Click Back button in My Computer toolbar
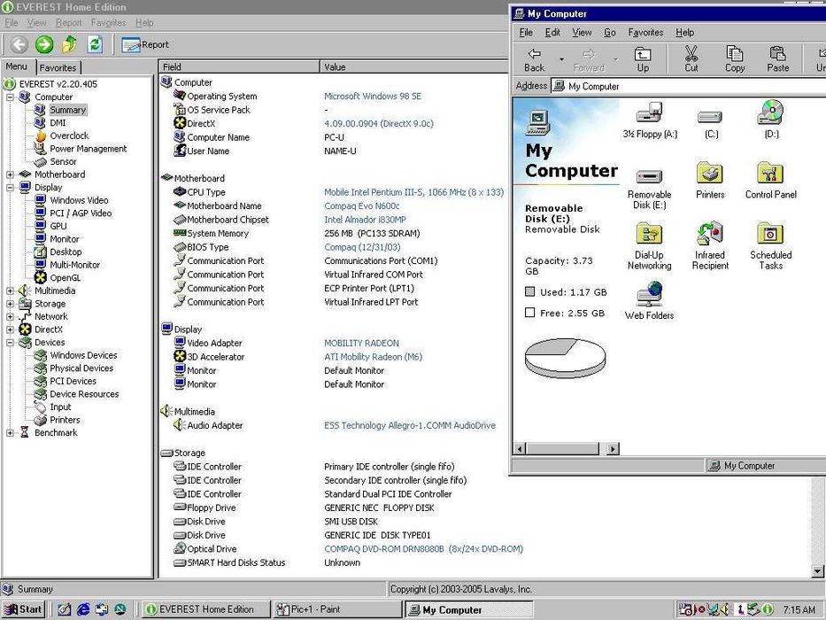Image resolution: width=826 pixels, height=620 pixels. tap(534, 58)
